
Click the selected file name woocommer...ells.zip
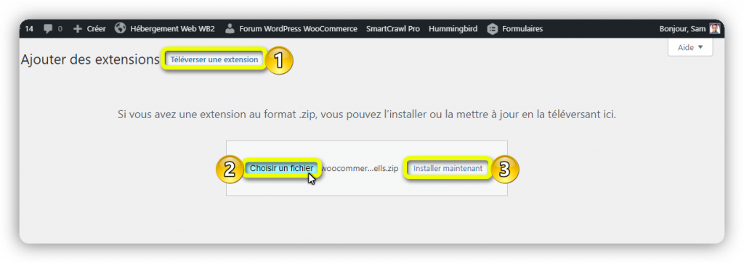coord(359,168)
